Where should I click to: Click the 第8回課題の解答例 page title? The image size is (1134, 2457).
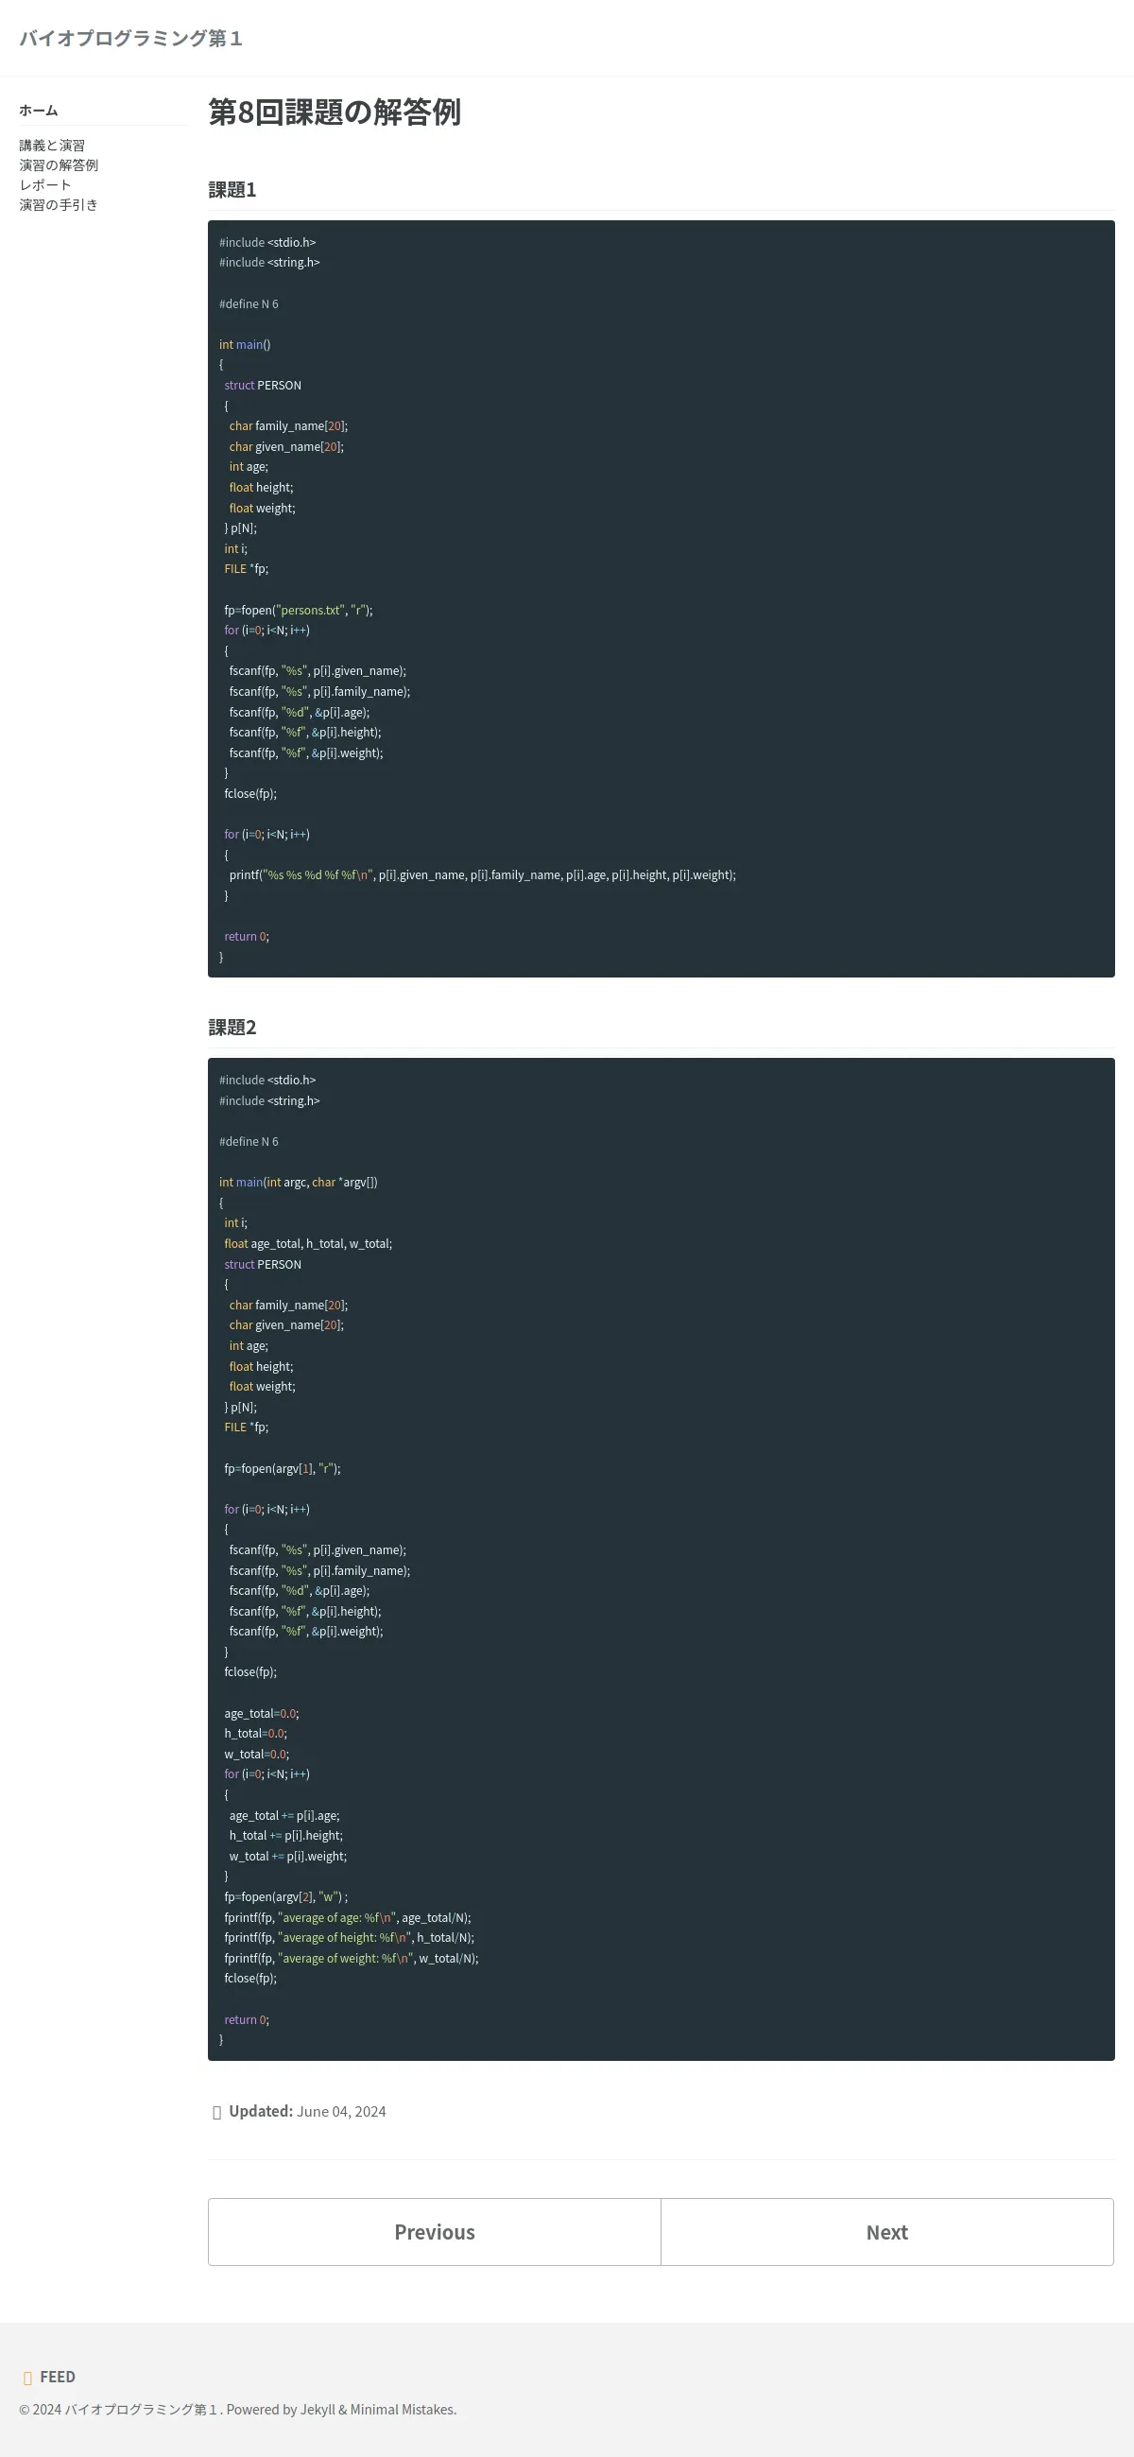click(x=335, y=112)
